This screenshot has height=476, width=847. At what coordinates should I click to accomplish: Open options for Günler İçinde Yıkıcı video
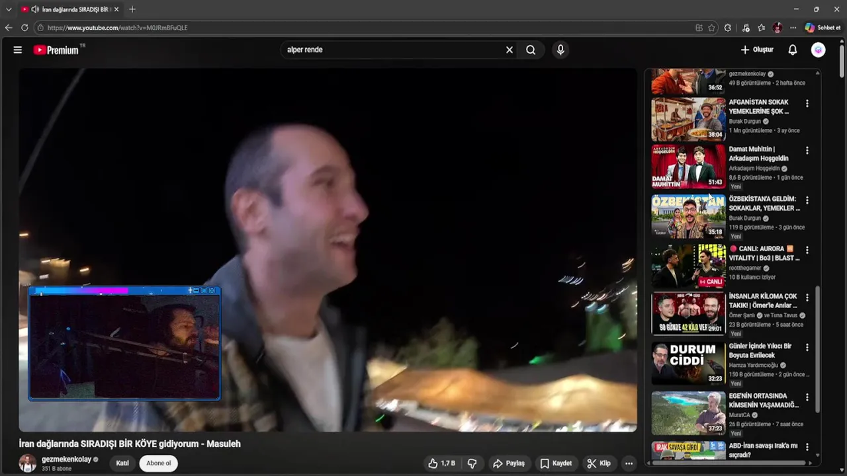pyautogui.click(x=807, y=347)
